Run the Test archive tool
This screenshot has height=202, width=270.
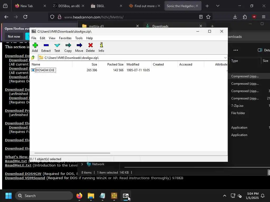[x=57, y=47]
